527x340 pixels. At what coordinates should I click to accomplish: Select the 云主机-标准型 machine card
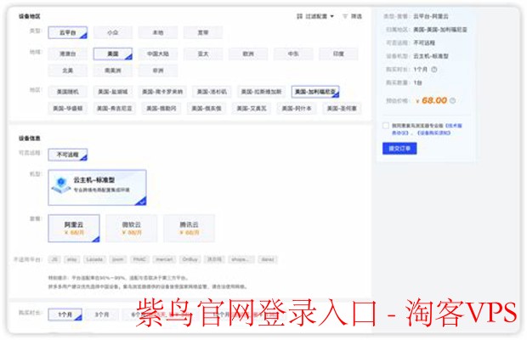tap(97, 188)
